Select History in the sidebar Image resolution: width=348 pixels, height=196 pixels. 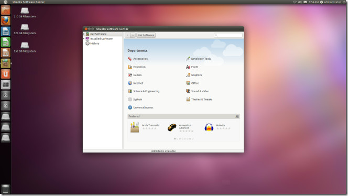(103, 43)
